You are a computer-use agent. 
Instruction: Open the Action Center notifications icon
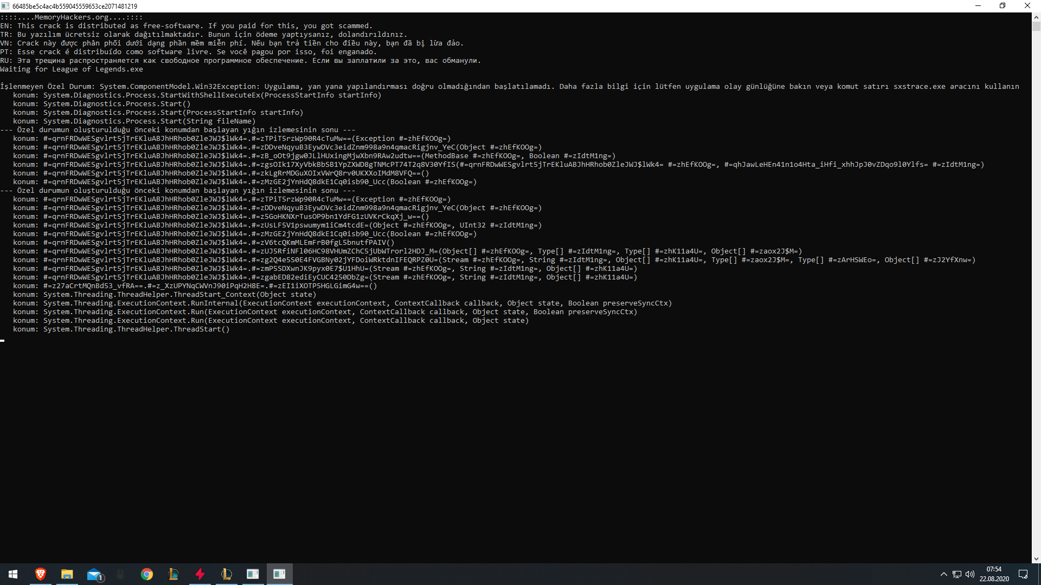tap(1023, 574)
